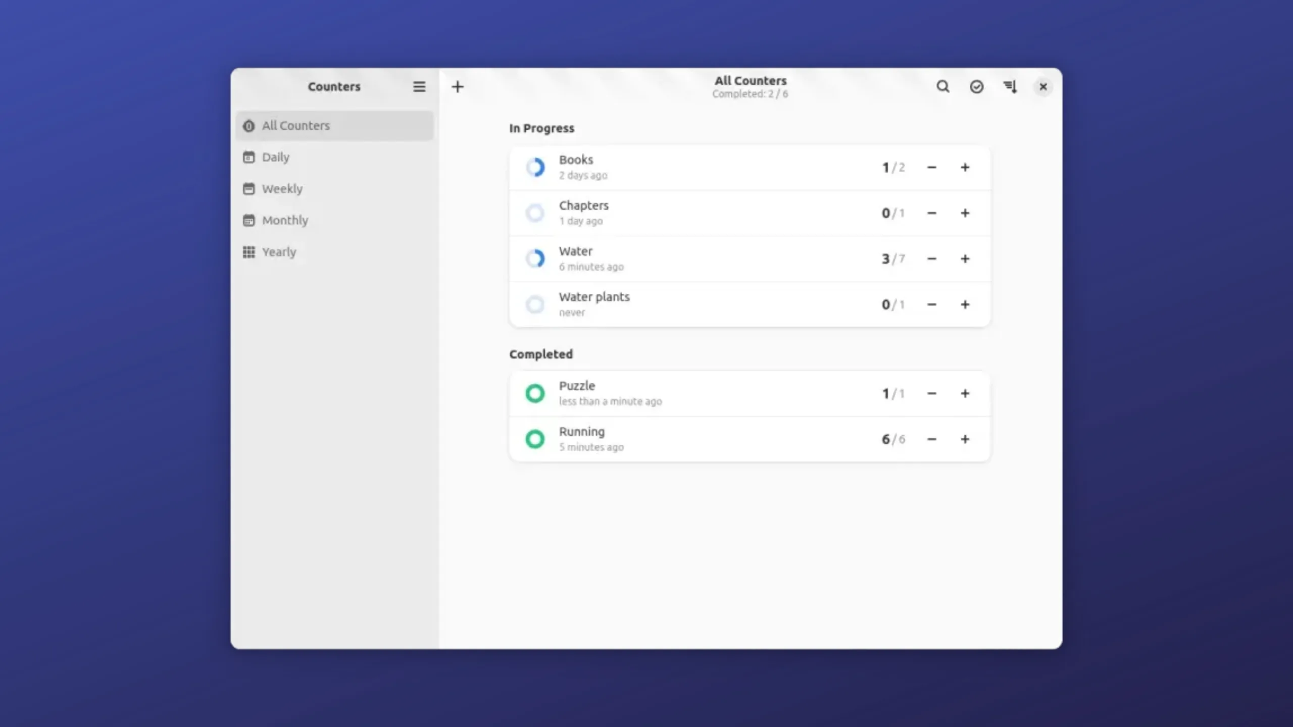Screen dimensions: 1293x727
Task: Increment the Water plants counter
Action: [x=965, y=304]
